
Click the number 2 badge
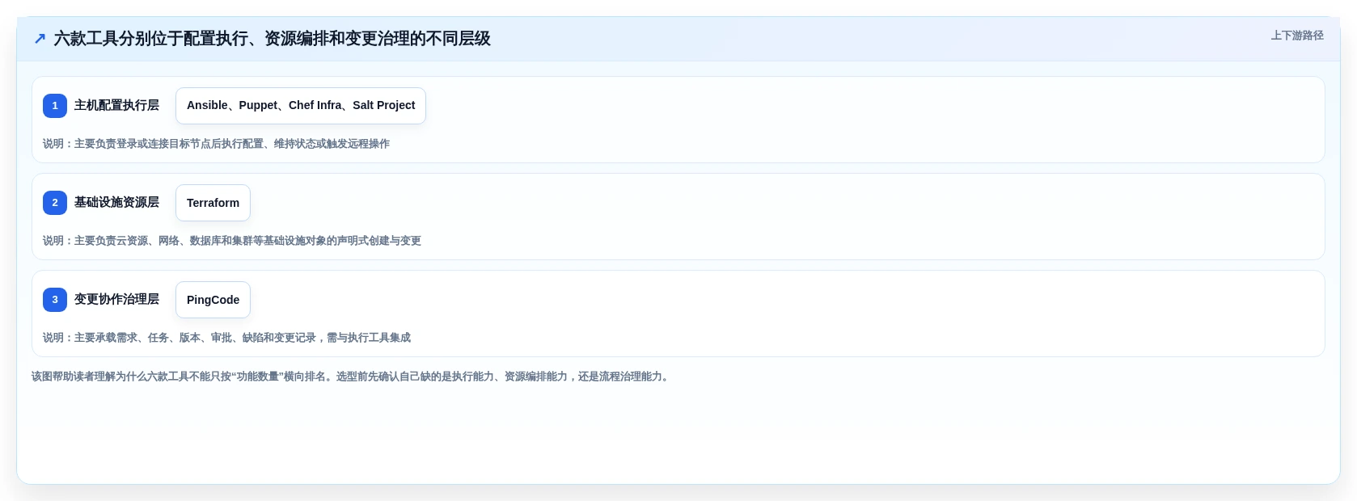55,203
